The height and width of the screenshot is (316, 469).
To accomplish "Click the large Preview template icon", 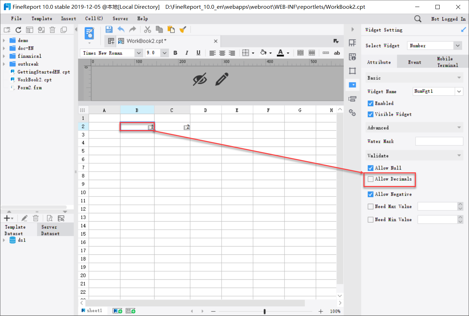I will tap(89, 34).
